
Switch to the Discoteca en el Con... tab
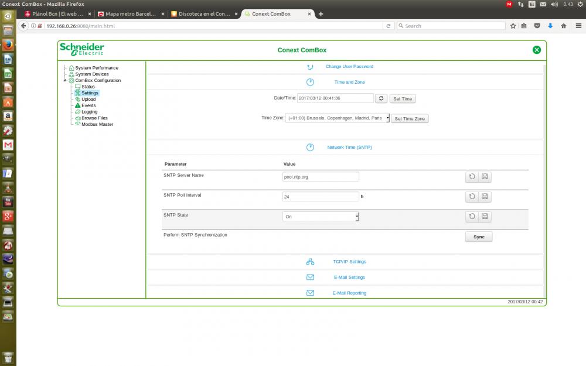click(x=204, y=14)
